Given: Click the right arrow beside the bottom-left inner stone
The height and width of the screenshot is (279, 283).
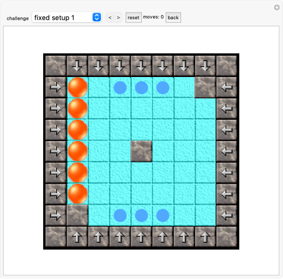Looking at the screenshot, I should pyautogui.click(x=56, y=215).
